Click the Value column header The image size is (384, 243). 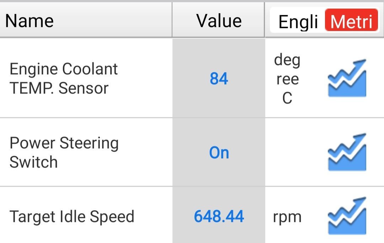point(219,21)
